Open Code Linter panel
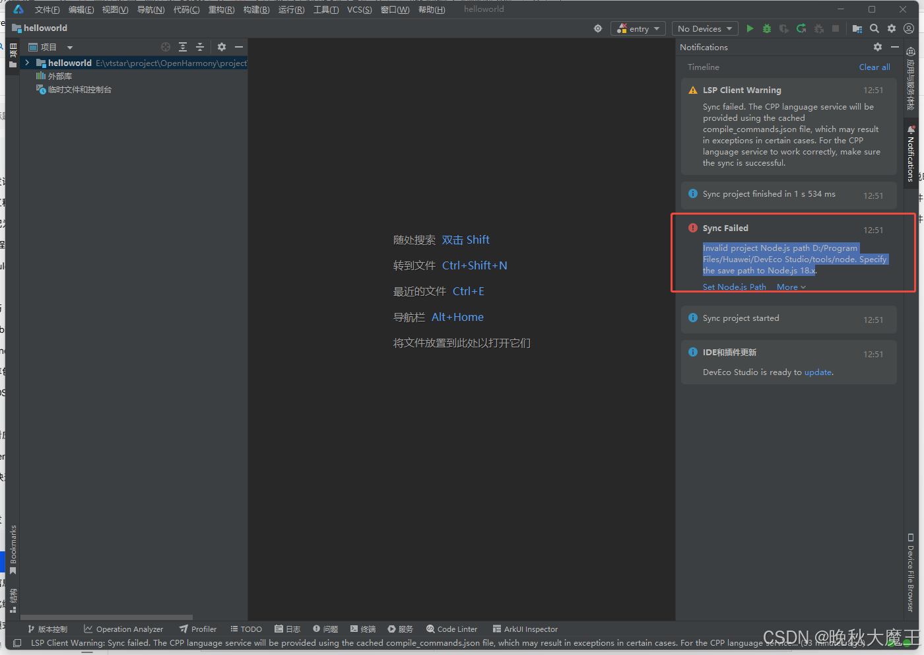The height and width of the screenshot is (655, 924). coord(451,629)
